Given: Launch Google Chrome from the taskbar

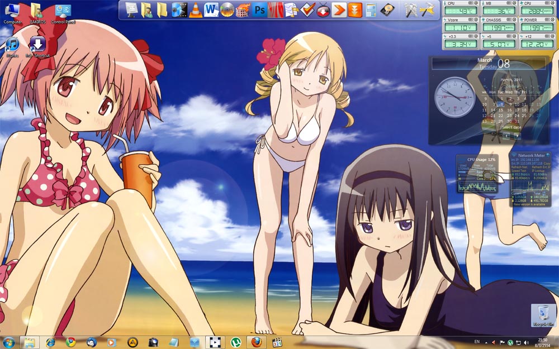Looking at the screenshot, I should (x=70, y=342).
